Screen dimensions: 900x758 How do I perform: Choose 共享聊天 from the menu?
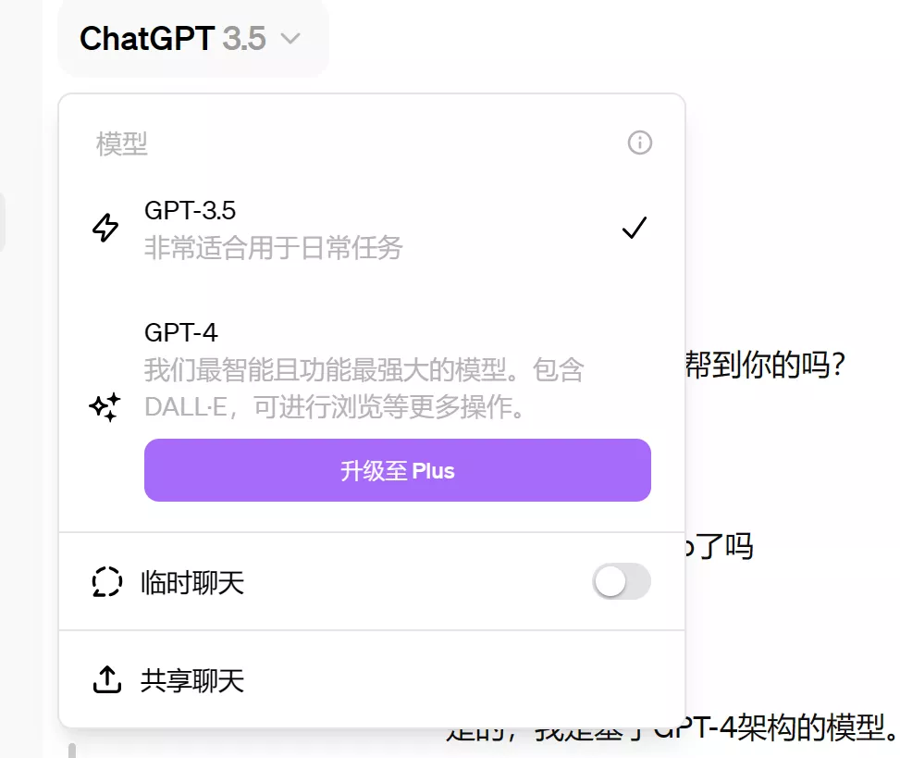tap(372, 680)
